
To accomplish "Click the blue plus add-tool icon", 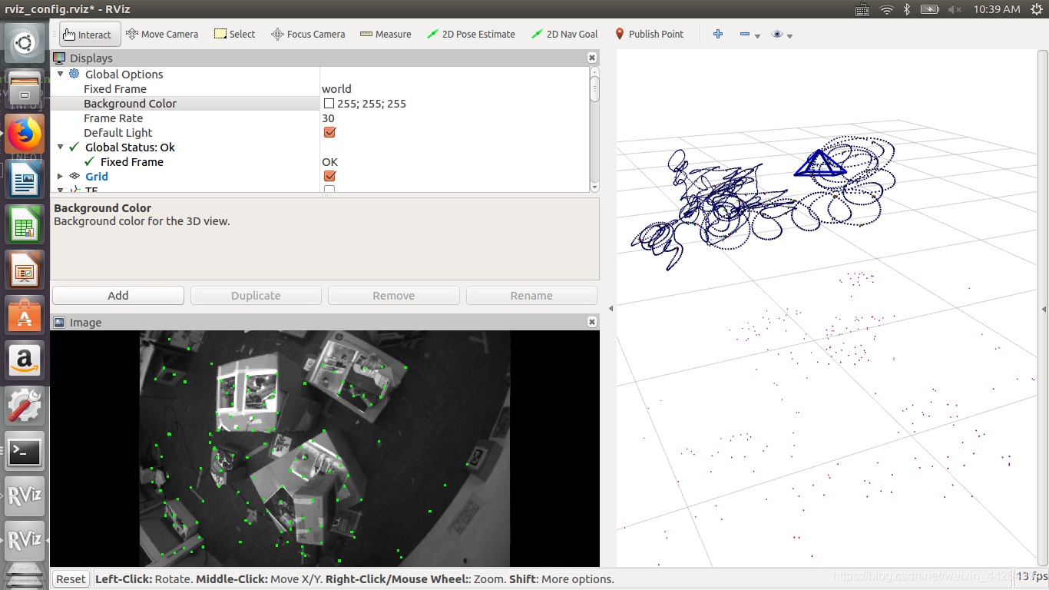I will (x=718, y=34).
